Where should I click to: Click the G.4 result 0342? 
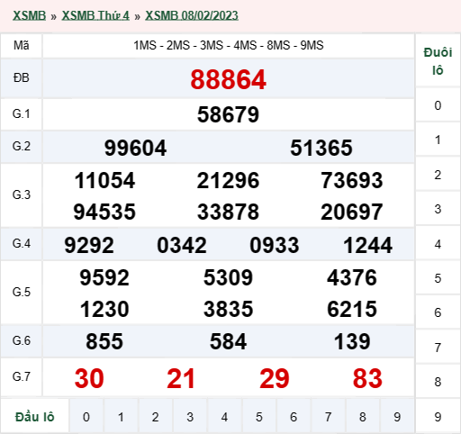tap(182, 245)
